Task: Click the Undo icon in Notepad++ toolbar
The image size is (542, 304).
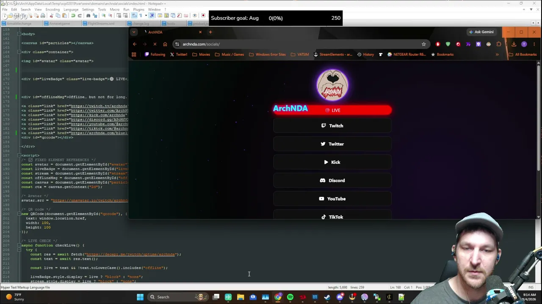Action: (x=73, y=16)
